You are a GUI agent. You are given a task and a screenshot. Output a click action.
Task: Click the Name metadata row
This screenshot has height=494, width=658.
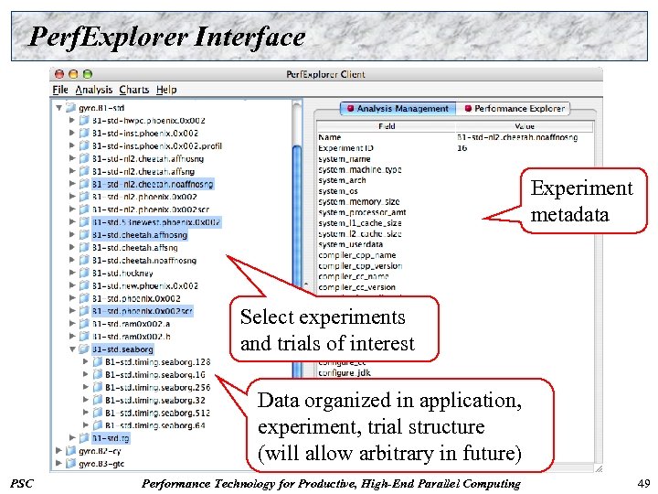click(x=455, y=137)
